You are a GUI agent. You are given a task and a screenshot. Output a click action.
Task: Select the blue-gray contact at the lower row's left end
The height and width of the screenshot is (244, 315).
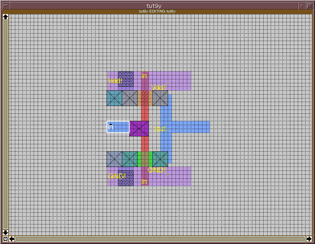coord(114,159)
